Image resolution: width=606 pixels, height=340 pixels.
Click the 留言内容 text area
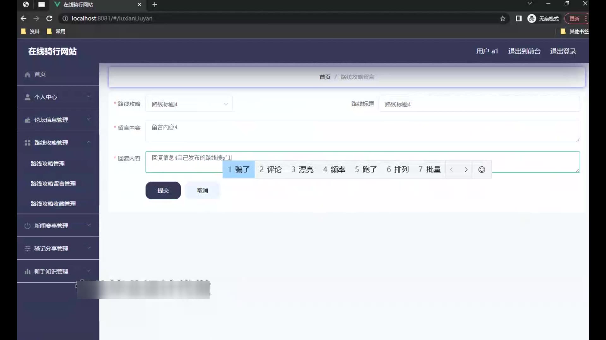(x=362, y=132)
